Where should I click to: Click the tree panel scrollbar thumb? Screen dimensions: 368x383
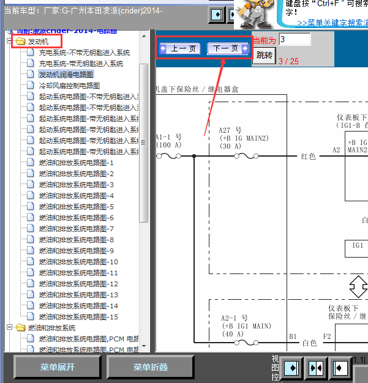144,143
